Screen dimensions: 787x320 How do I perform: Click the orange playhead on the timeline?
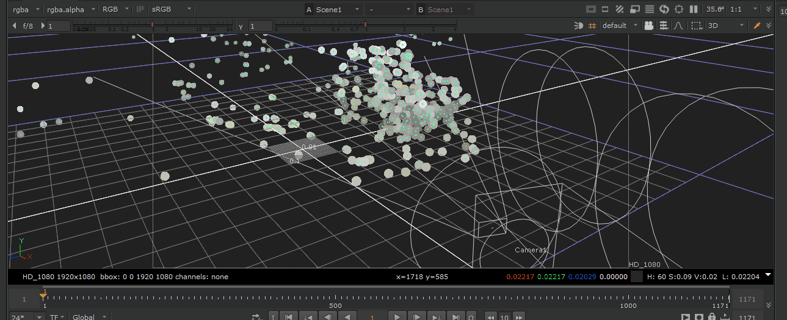coord(43,296)
